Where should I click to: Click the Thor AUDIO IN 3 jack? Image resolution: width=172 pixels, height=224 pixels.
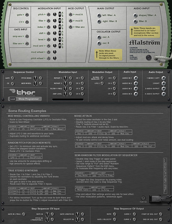coord(136,88)
